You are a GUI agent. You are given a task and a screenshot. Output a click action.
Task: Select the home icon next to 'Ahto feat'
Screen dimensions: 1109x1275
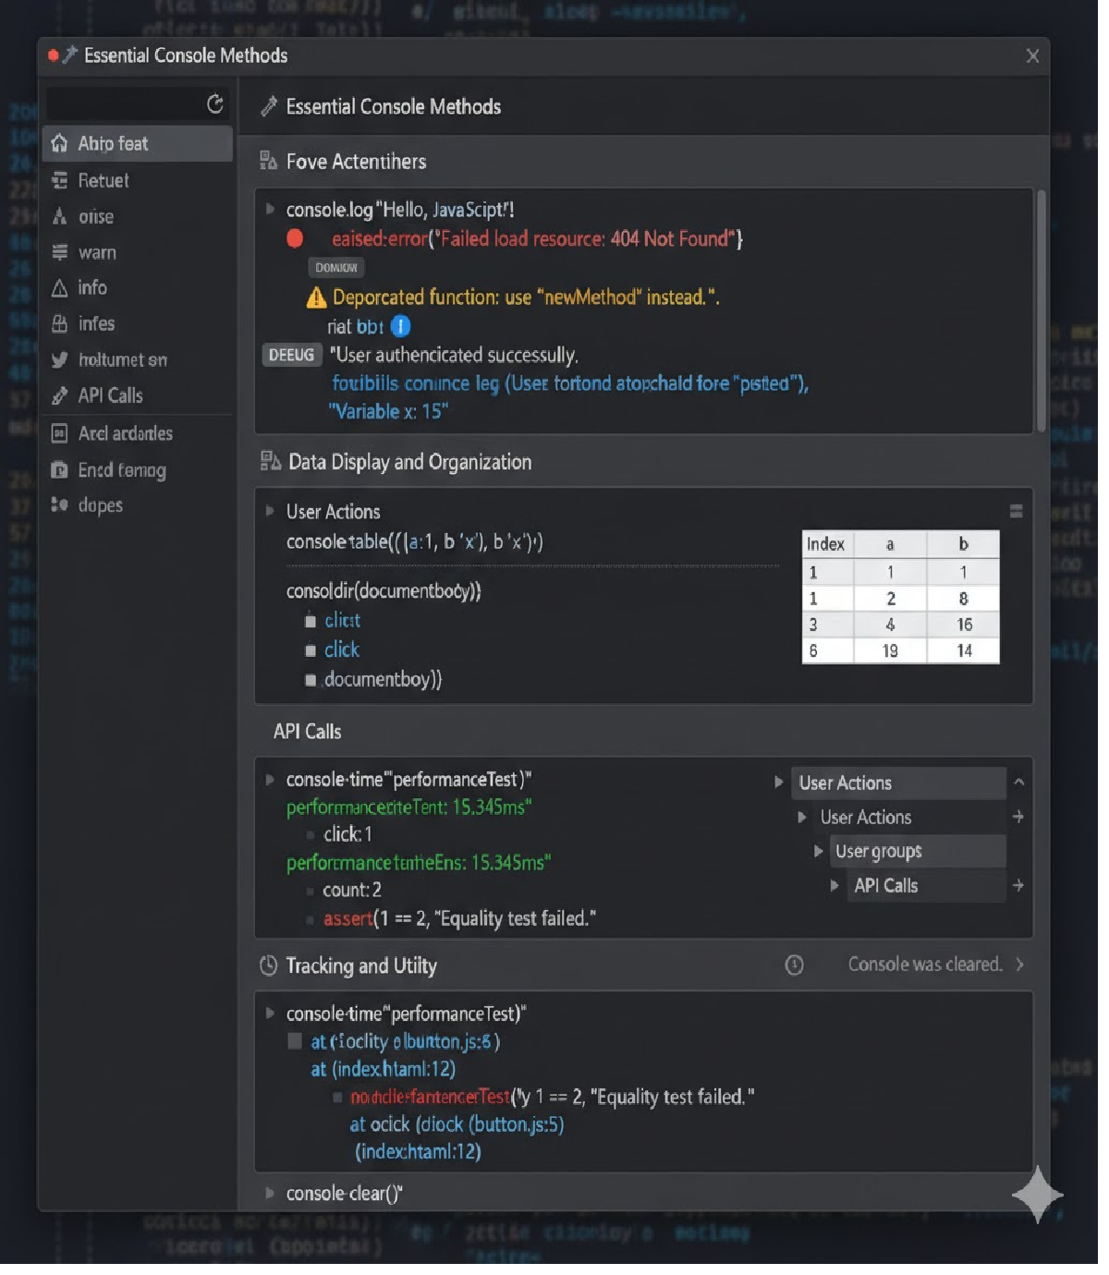click(60, 143)
